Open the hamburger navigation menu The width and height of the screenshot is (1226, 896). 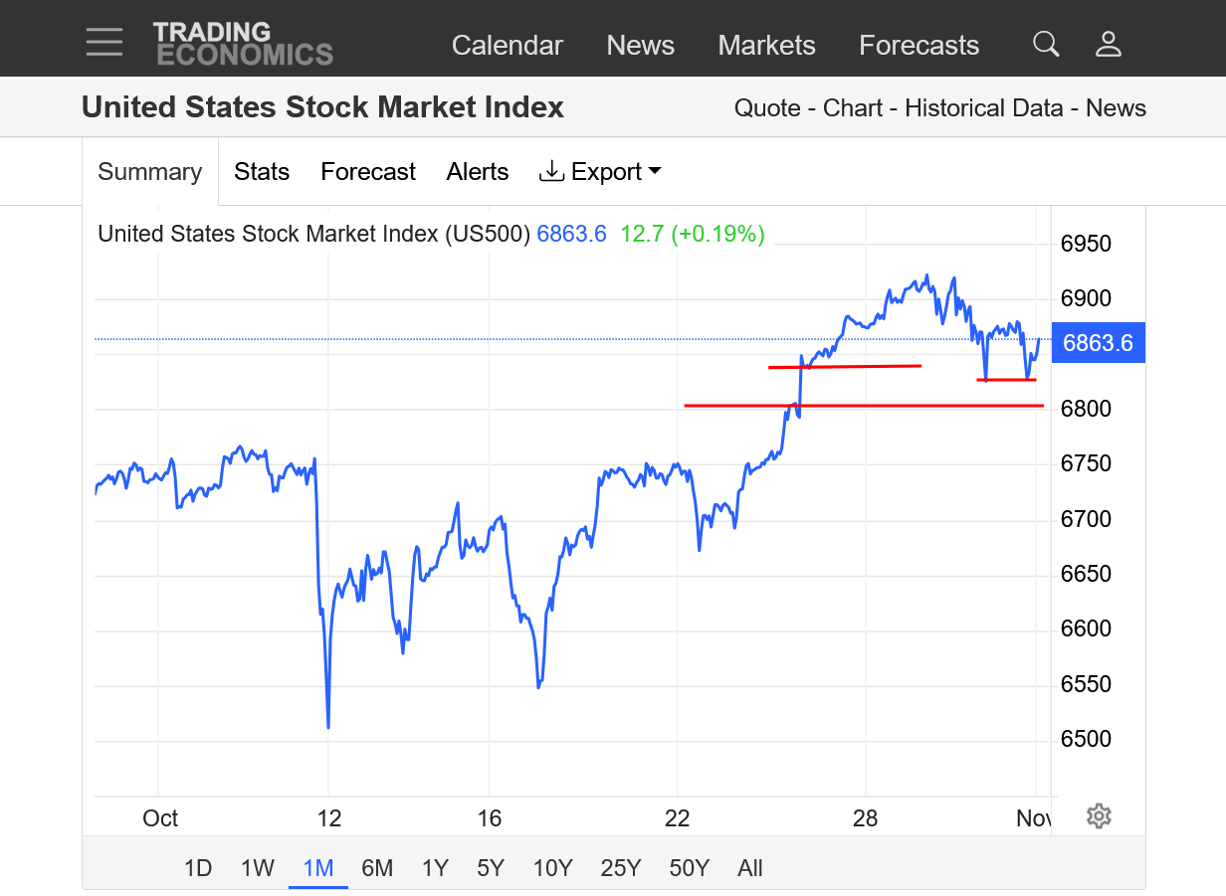(x=104, y=42)
